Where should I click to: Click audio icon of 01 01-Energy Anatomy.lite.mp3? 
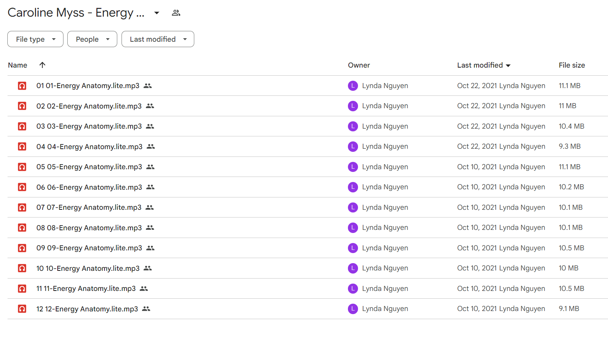(22, 86)
